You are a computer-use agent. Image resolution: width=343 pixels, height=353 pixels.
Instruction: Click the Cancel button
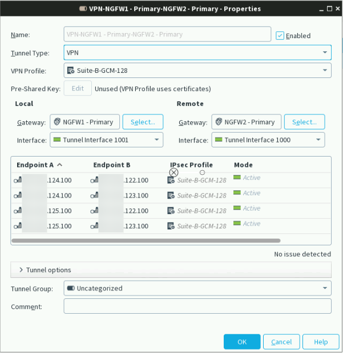[281, 342]
